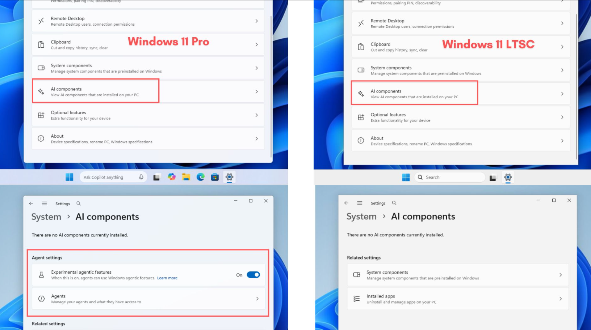Click the Settings gear on the LTSC taskbar
This screenshot has width=591, height=330.
[508, 177]
